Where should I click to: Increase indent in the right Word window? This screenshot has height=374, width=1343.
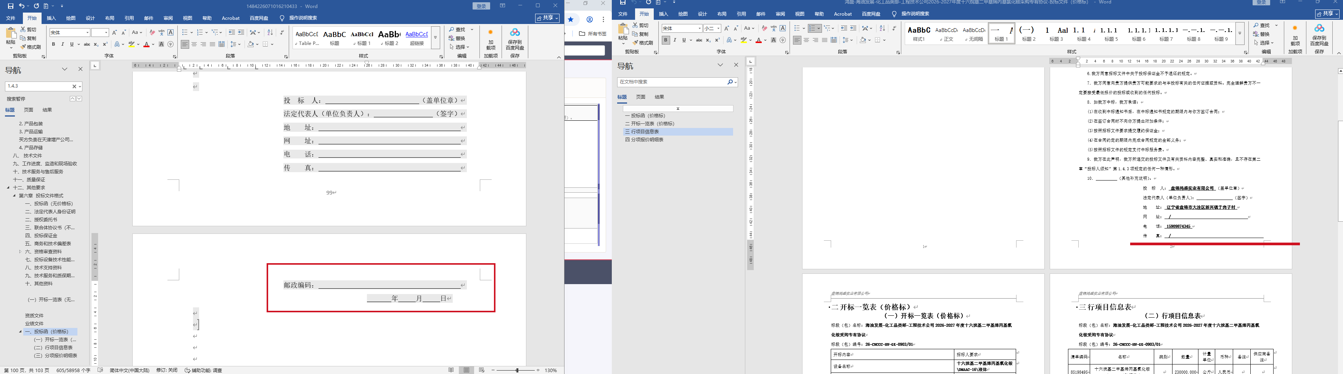coord(853,28)
